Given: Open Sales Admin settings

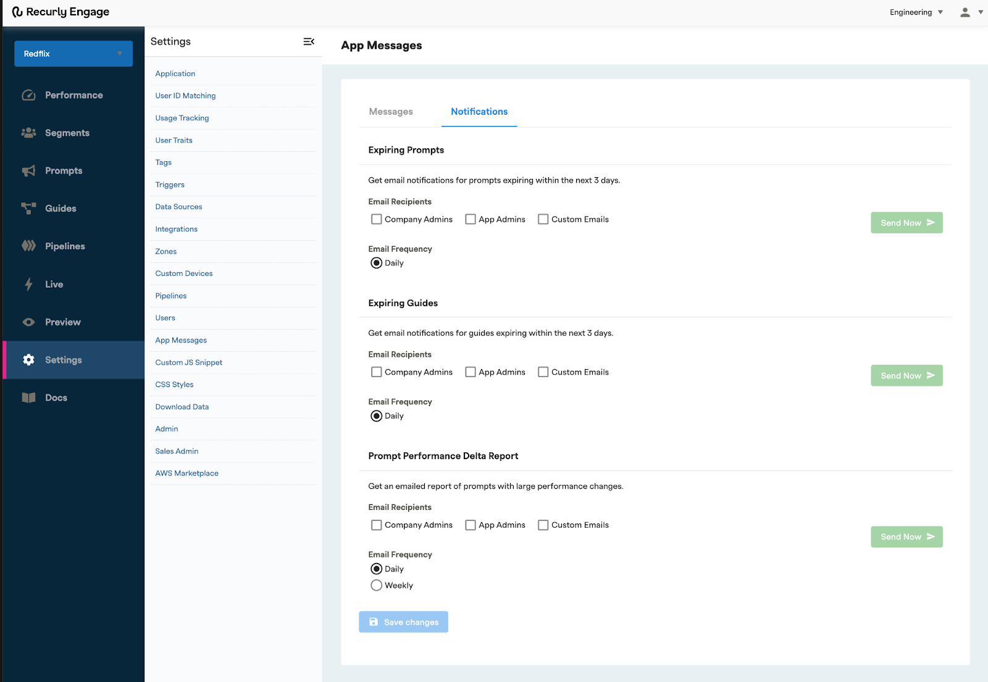Looking at the screenshot, I should (x=177, y=451).
